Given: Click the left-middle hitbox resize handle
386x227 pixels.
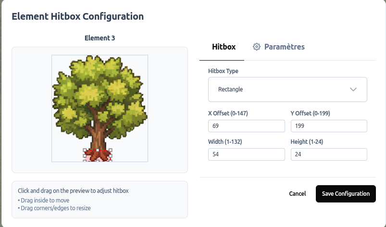Looking at the screenshot, I should click(x=85, y=156).
